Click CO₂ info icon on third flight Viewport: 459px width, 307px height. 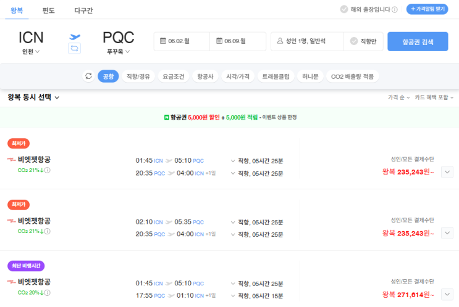pyautogui.click(x=47, y=293)
